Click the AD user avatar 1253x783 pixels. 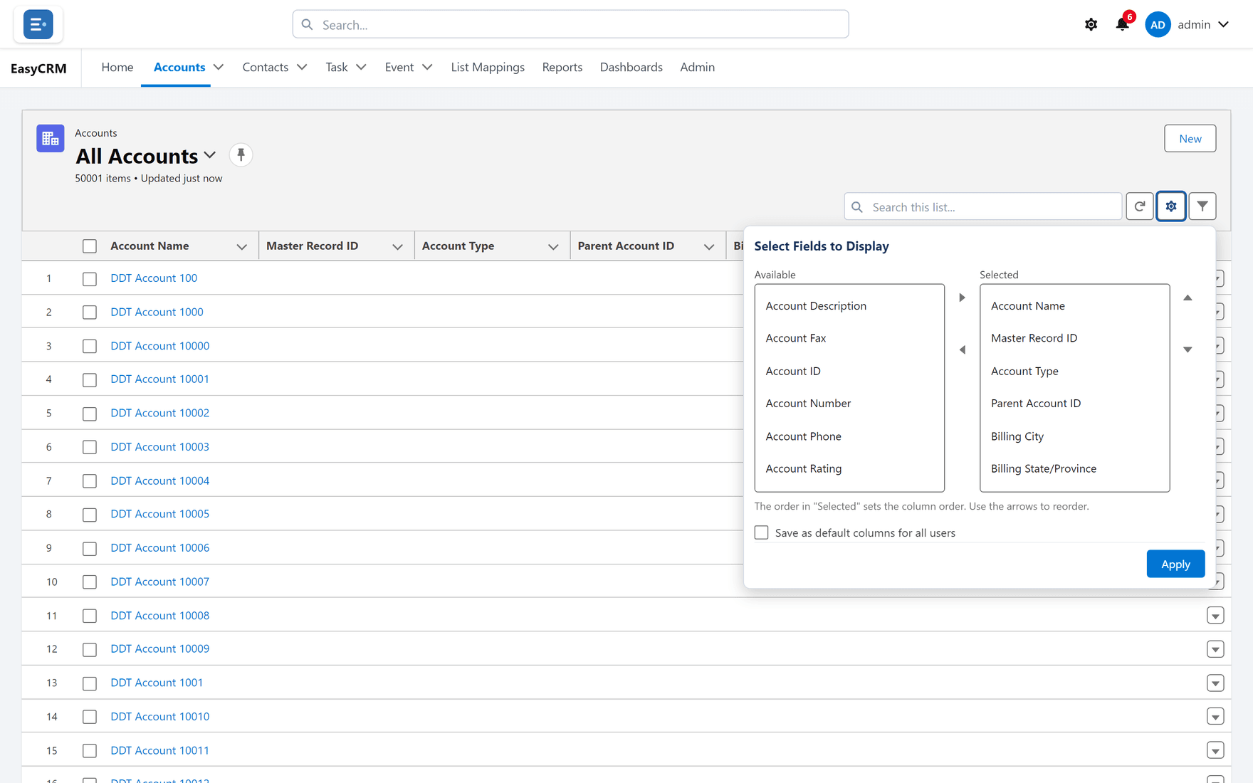pos(1158,24)
